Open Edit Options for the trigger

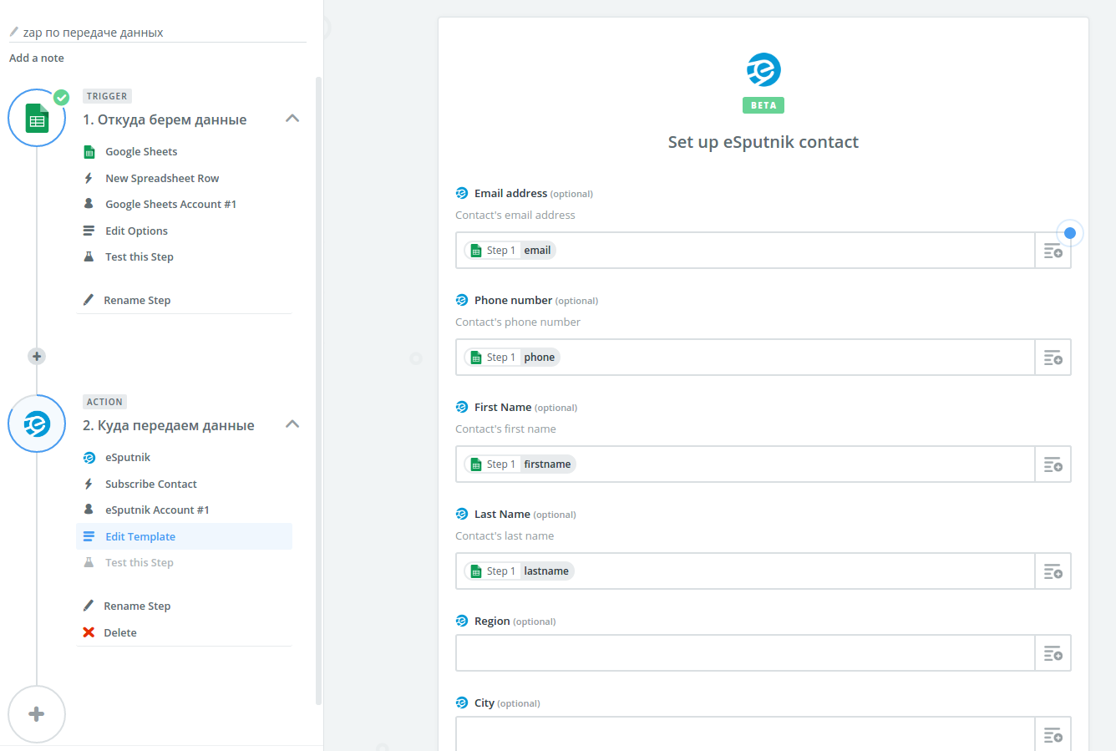[x=136, y=231]
